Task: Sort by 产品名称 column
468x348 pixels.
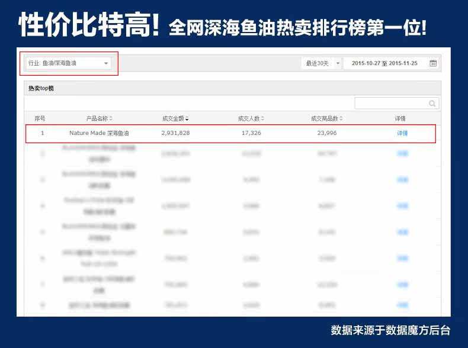Action: (x=100, y=119)
